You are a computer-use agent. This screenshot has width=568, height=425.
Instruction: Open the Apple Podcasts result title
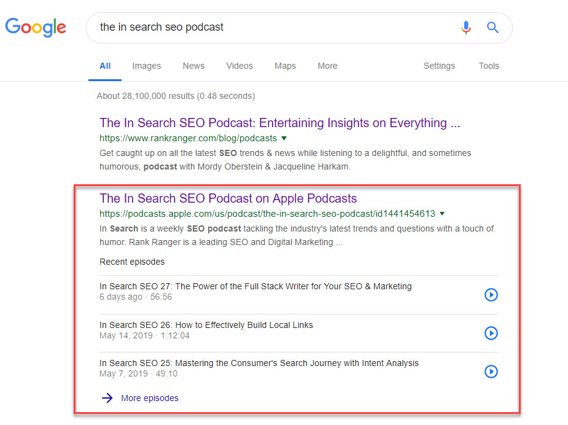click(x=228, y=198)
